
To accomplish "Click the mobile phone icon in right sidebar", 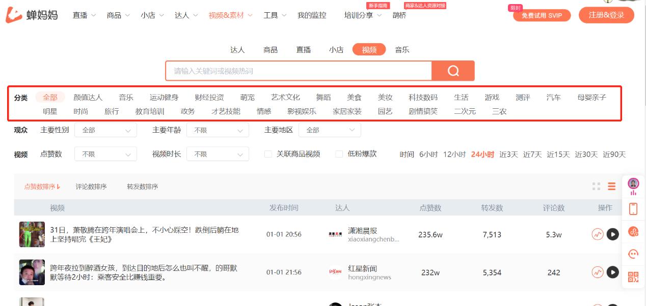I will coord(633,209).
